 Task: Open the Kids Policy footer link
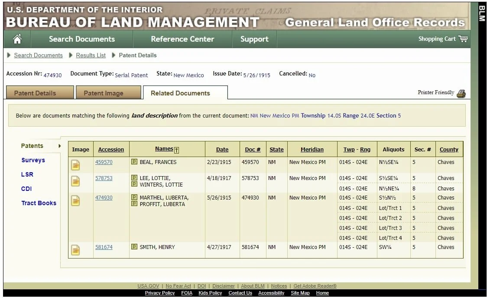click(210, 293)
